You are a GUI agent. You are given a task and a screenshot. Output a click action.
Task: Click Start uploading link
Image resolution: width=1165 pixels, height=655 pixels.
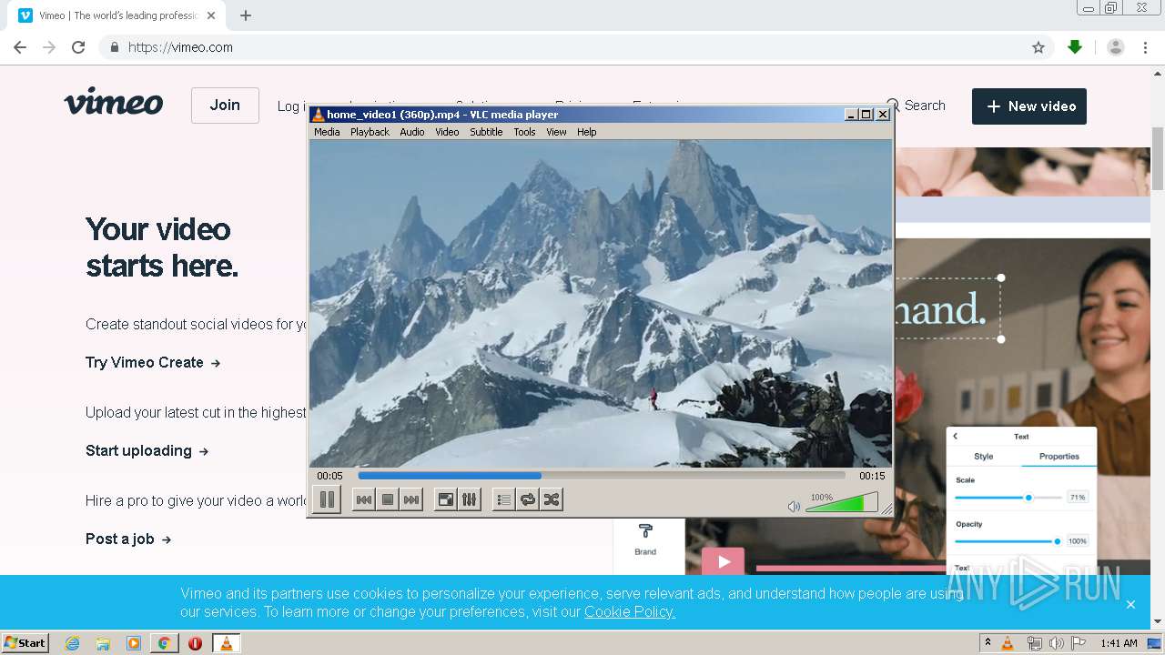click(147, 450)
